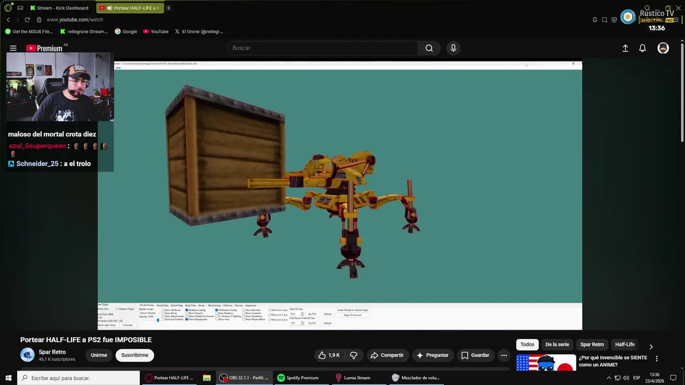The image size is (685, 385).
Task: Select the De la serie chip
Action: (557, 344)
